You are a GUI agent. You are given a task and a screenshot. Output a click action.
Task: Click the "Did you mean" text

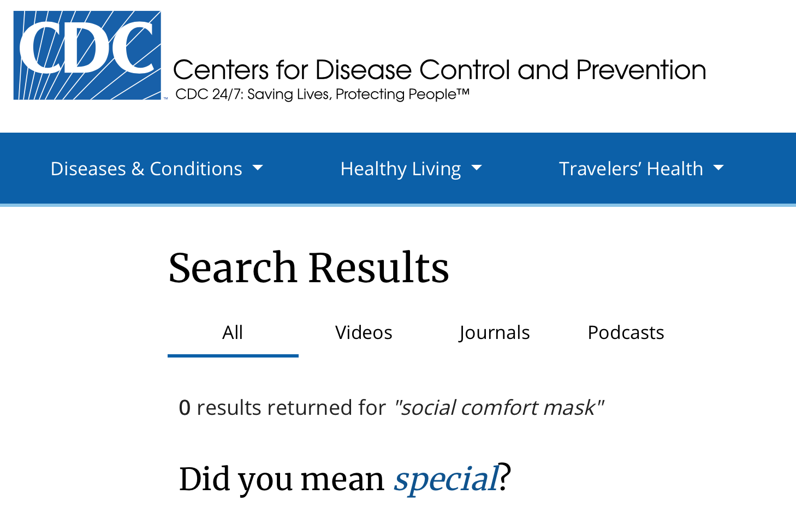click(x=282, y=479)
